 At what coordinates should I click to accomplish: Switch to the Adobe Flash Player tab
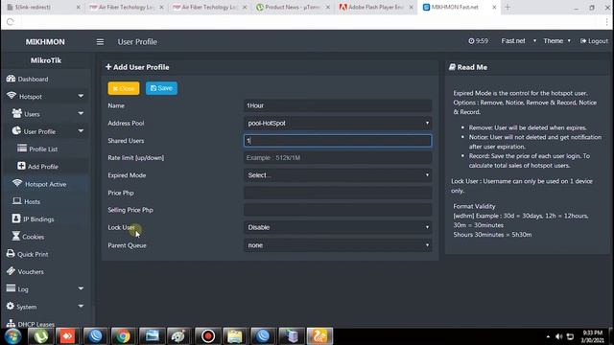tap(376, 8)
